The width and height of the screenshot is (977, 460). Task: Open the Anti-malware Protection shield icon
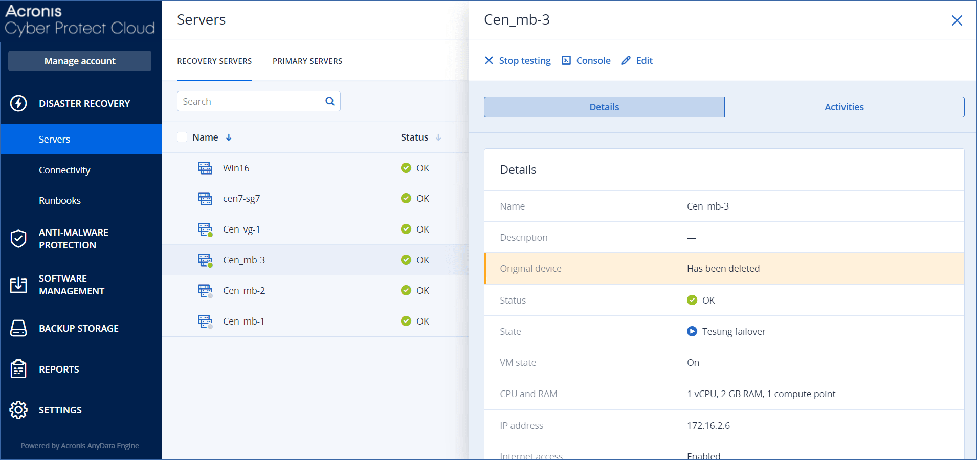pos(18,238)
